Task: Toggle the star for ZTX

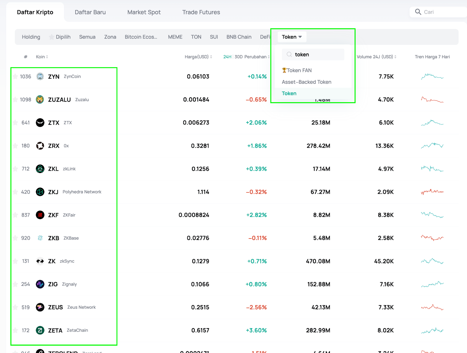Action: (15, 123)
